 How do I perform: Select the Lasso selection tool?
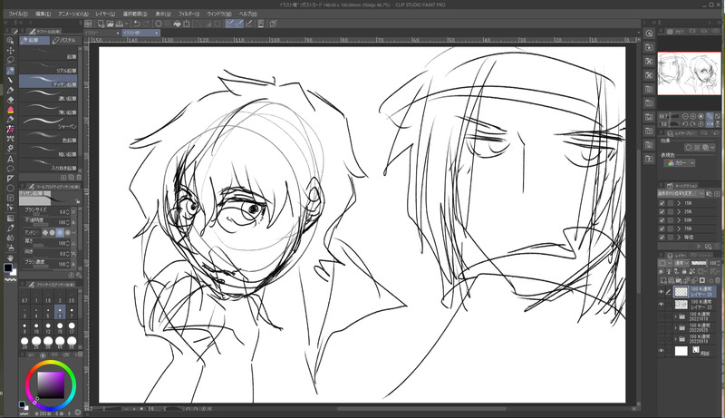point(10,60)
